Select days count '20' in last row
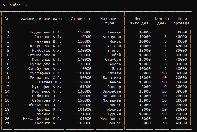197x132 pixels. (x=164, y=123)
